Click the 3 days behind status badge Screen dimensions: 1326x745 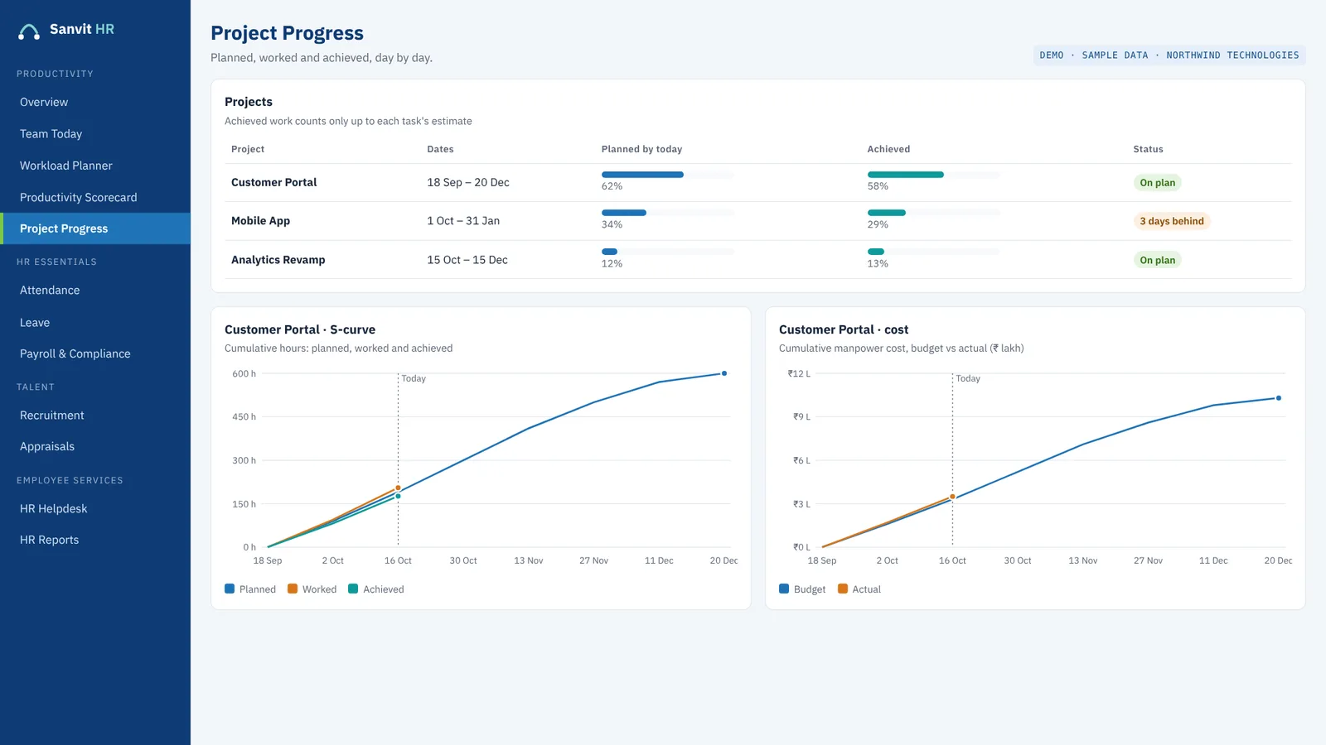coord(1172,221)
